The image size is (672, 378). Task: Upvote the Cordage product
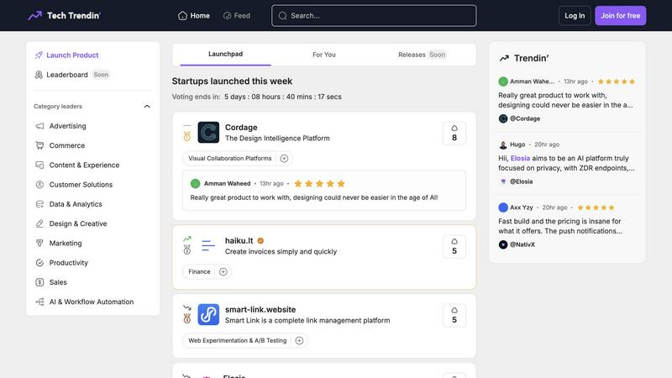click(x=454, y=134)
